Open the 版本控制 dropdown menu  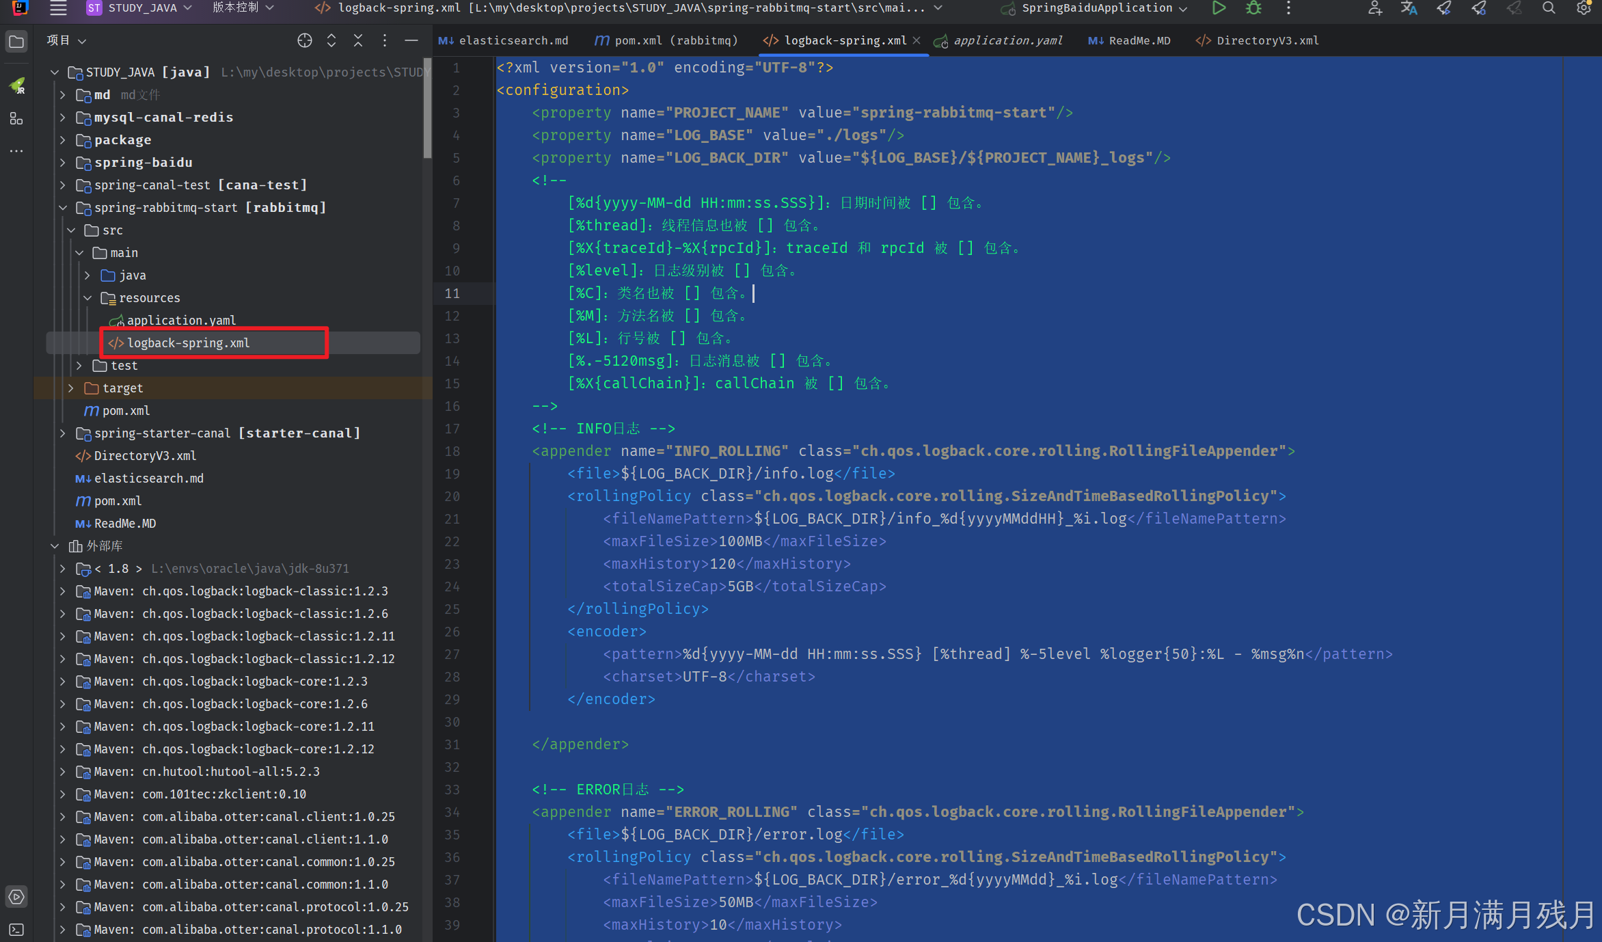pos(243,8)
